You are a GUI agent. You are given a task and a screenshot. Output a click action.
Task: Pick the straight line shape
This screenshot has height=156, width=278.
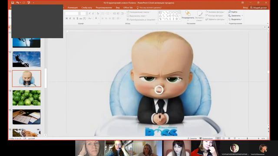pyautogui.click(x=163, y=13)
